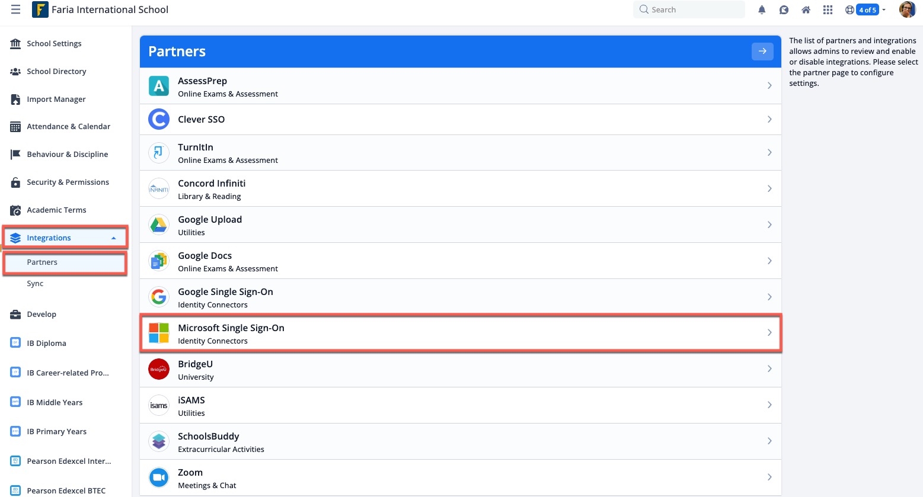Viewport: 923px width, 497px height.
Task: Select the TurnItIn icon
Action: pos(158,152)
